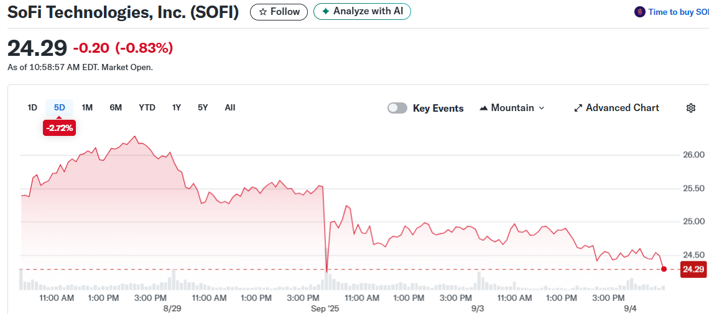Image resolution: width=709 pixels, height=314 pixels.
Task: Click the -0.20 (-0.83%) change text
Action: click(123, 48)
